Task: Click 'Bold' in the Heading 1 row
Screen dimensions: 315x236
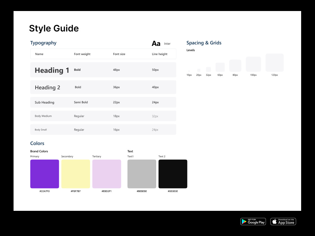Action: [77, 70]
